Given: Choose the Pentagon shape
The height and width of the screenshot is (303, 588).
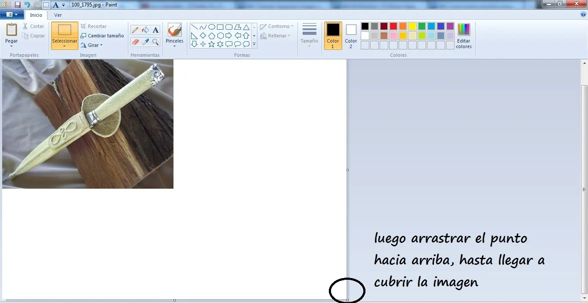Looking at the screenshot, I should [x=211, y=36].
